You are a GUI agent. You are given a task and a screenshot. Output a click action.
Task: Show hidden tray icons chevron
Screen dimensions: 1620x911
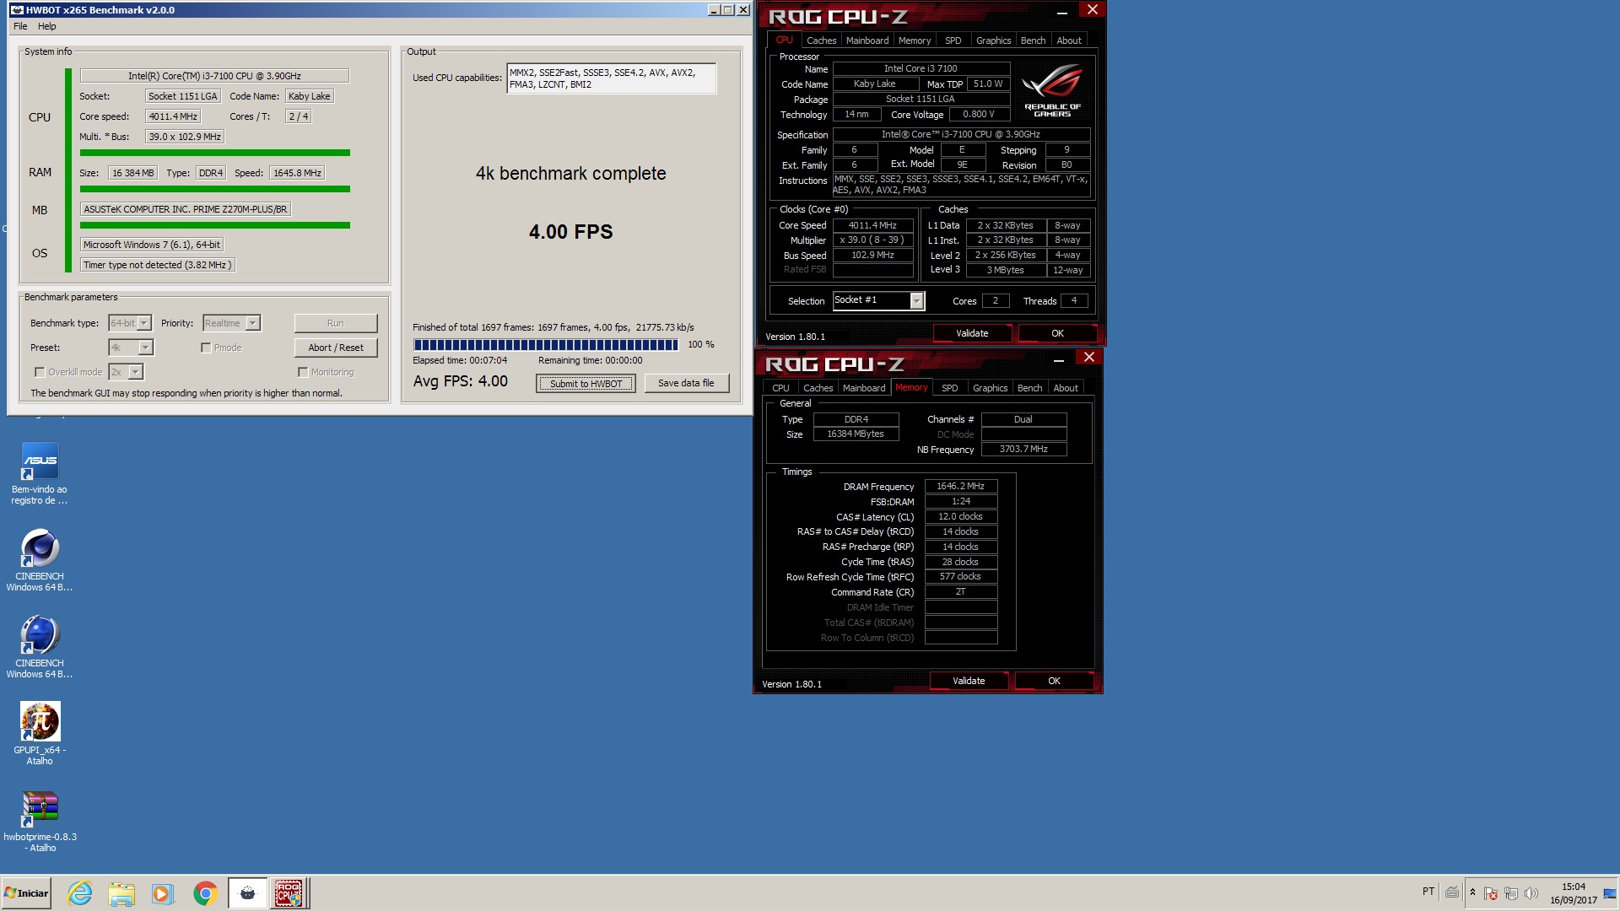[x=1472, y=892]
